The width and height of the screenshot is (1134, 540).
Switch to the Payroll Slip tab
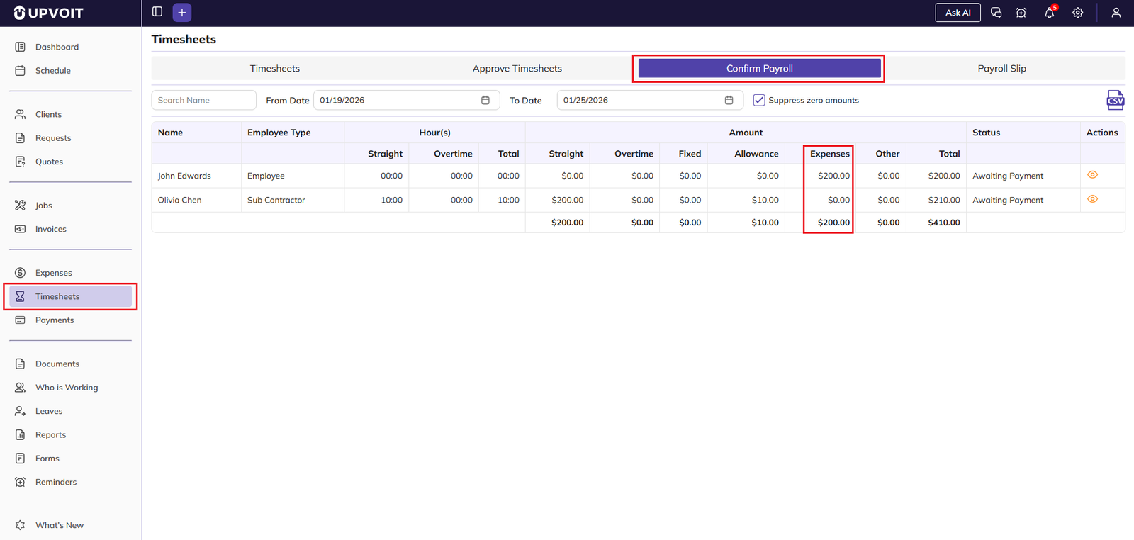[1001, 69]
